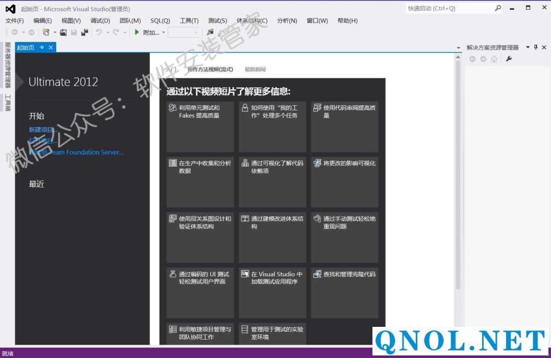
Task: Click the start page vertical scrollbar
Action: point(458,179)
